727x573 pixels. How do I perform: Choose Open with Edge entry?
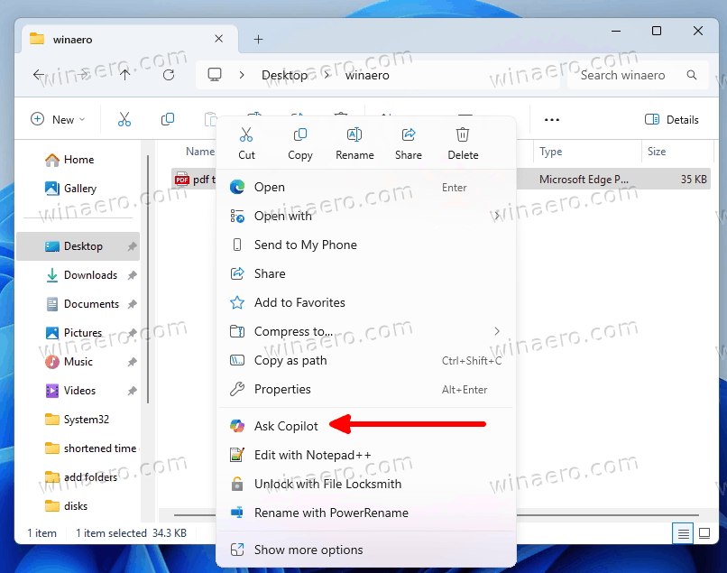366,188
